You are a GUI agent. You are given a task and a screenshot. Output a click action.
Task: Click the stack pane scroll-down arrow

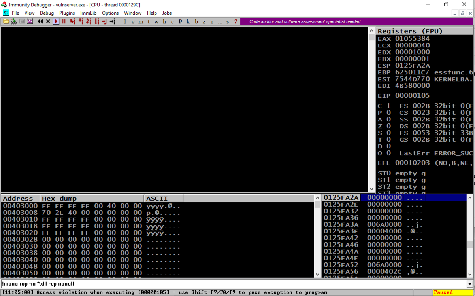470,274
